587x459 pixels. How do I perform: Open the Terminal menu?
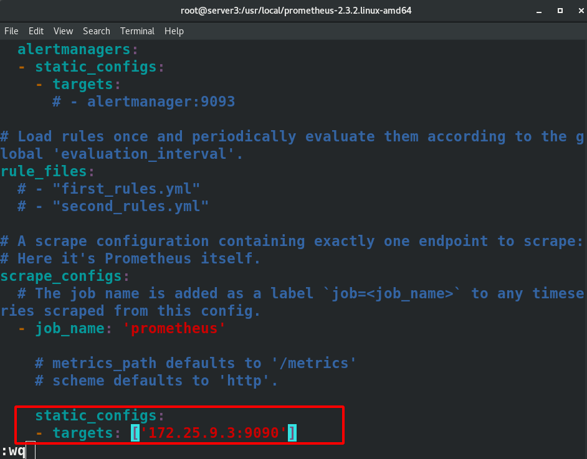[x=137, y=31]
